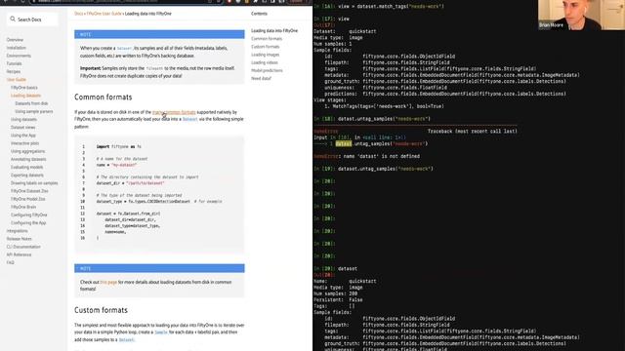Click terminal line dataset.match_tags needs-work

pos(379,7)
